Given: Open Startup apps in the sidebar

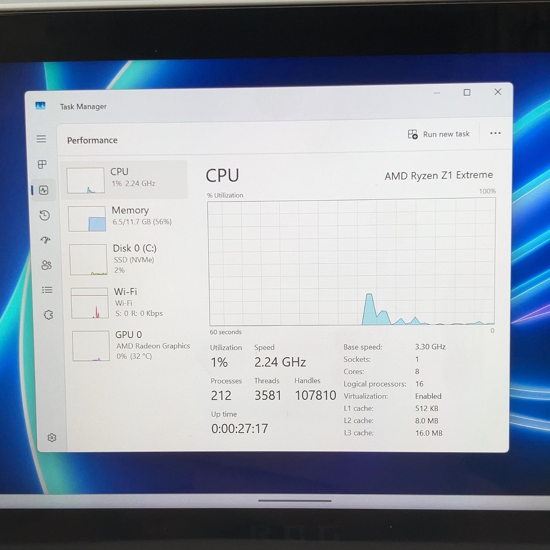Looking at the screenshot, I should tap(45, 240).
